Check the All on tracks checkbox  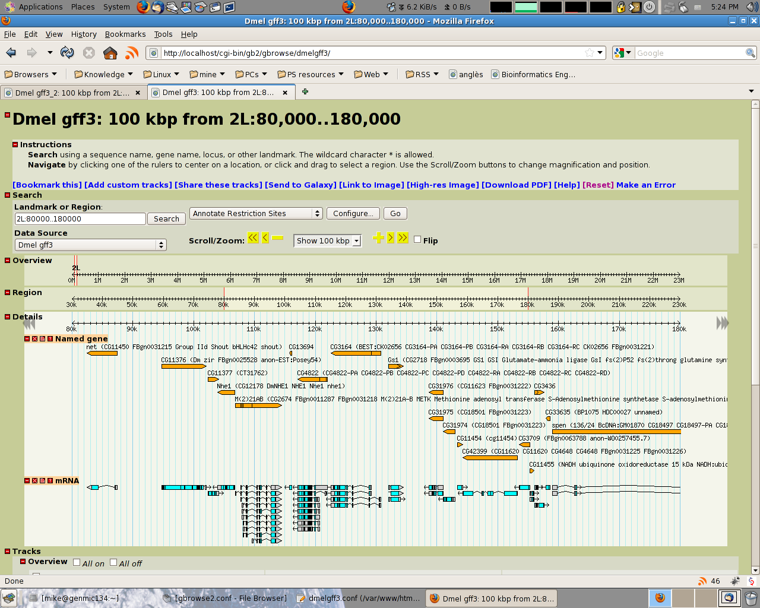tap(77, 562)
